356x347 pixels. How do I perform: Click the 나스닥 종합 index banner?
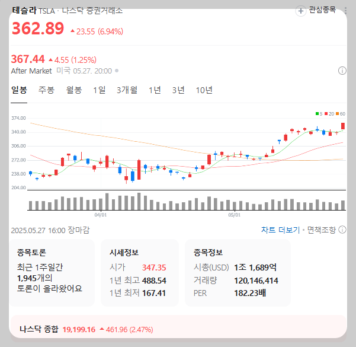(178, 329)
